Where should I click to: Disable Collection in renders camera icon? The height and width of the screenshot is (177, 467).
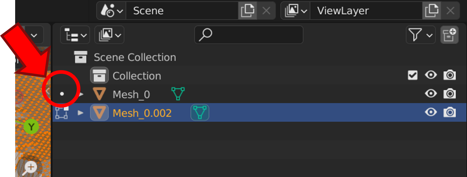click(450, 75)
